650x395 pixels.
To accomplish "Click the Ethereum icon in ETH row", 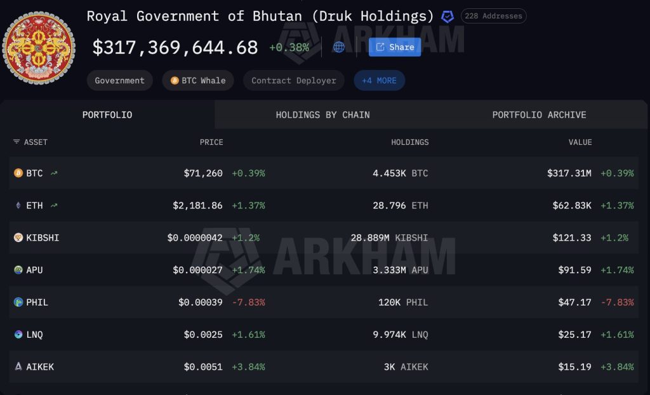I will (x=18, y=205).
